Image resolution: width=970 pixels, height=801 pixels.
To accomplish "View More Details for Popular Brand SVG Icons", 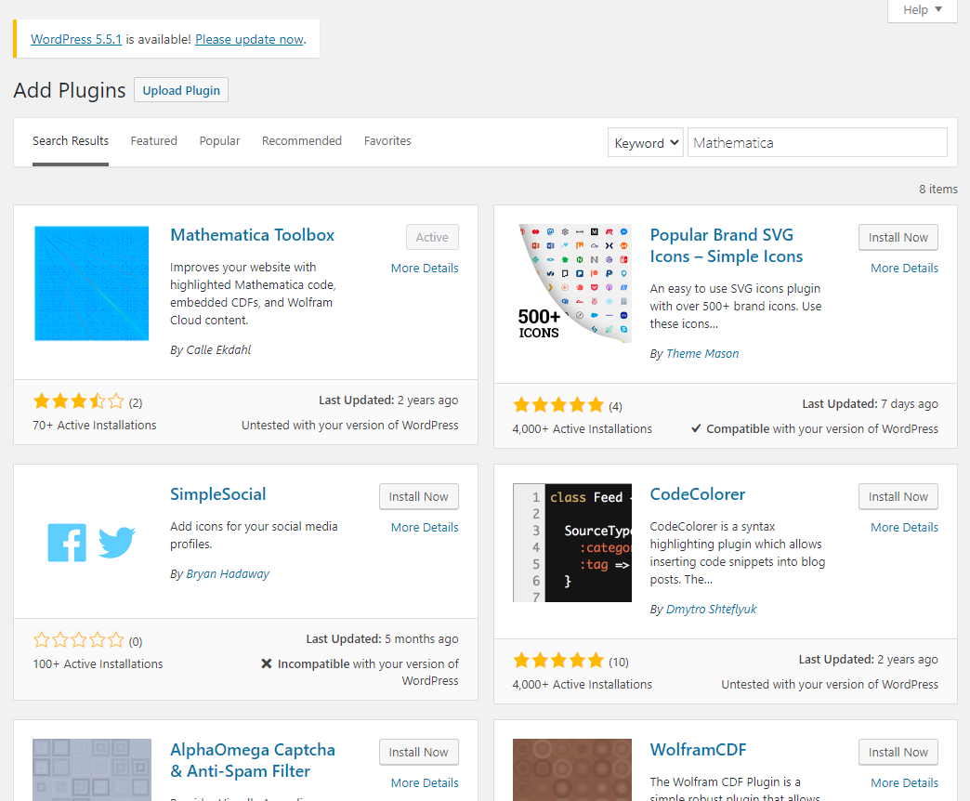I will point(904,268).
